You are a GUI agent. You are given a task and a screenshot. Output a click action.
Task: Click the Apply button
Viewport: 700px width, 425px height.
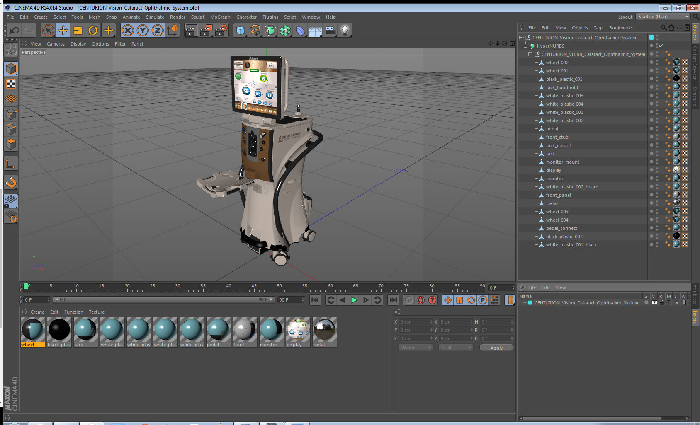496,348
